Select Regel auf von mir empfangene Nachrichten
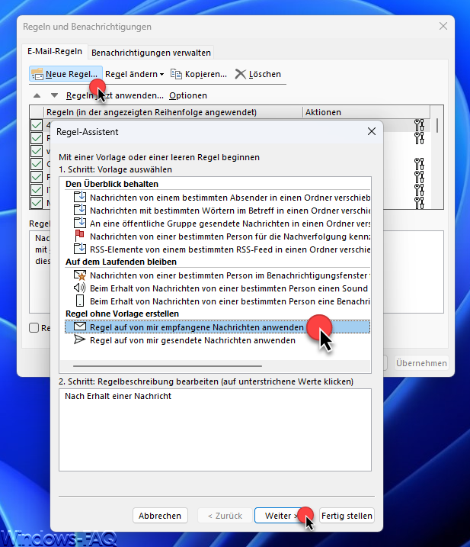This screenshot has height=547, width=470. click(218, 327)
